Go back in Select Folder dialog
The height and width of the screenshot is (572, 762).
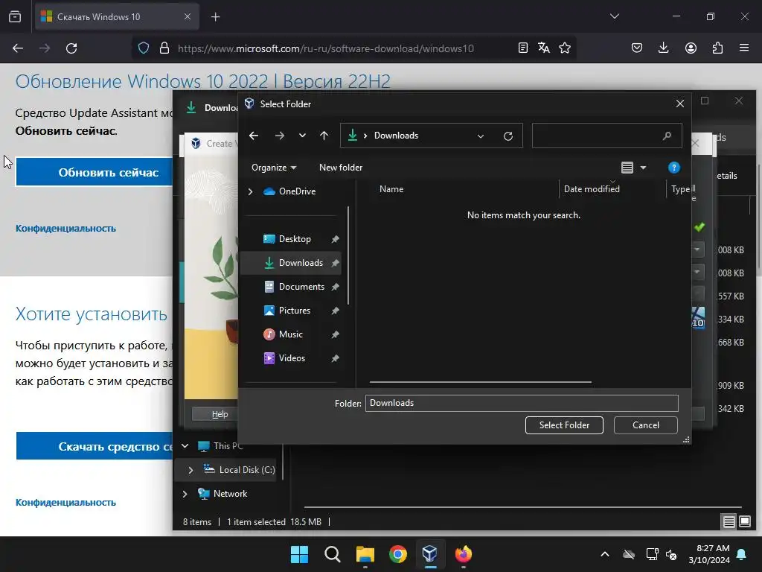click(x=254, y=136)
